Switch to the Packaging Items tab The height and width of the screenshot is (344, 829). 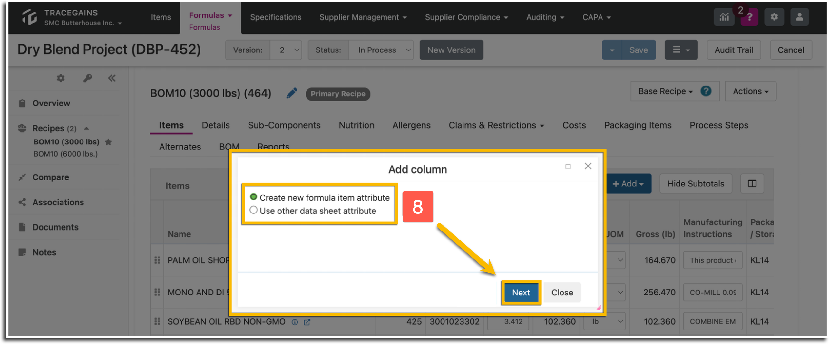(638, 125)
